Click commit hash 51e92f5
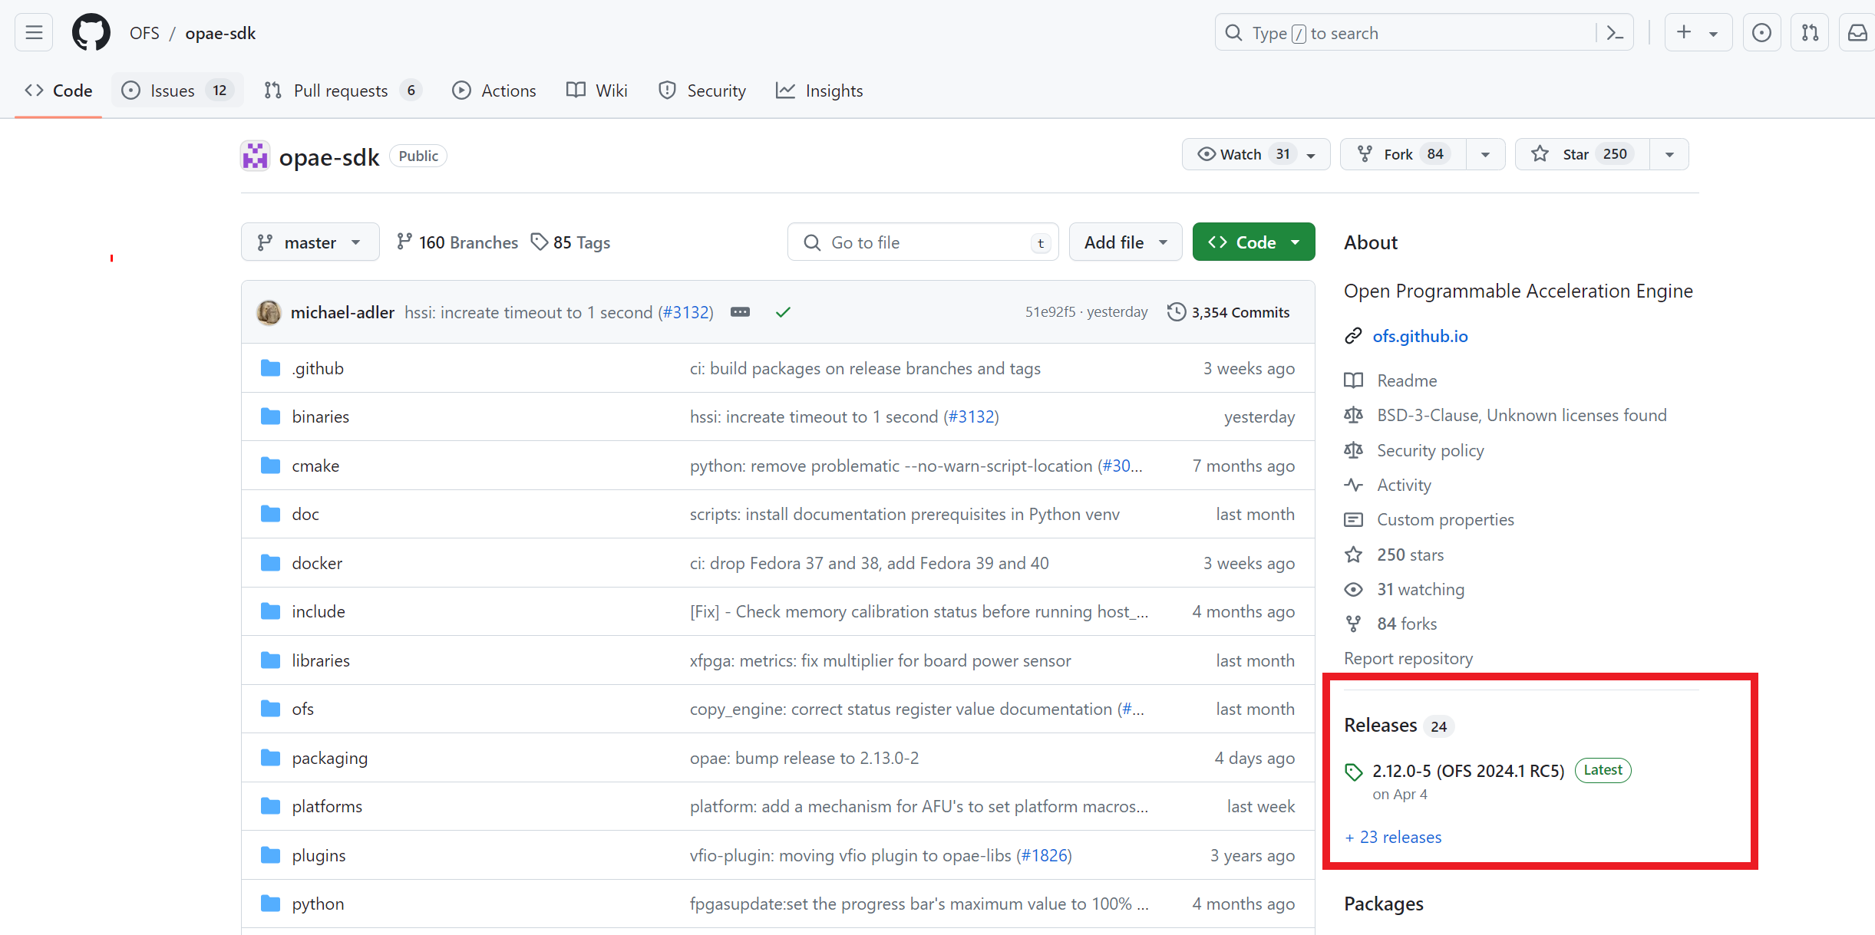Viewport: 1875px width, 935px height. [x=1050, y=311]
